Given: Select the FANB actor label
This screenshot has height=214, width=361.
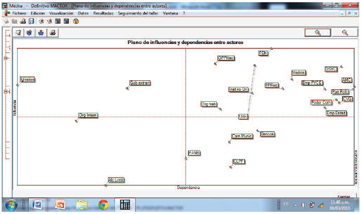Looking at the screenshot, I should click(194, 153).
